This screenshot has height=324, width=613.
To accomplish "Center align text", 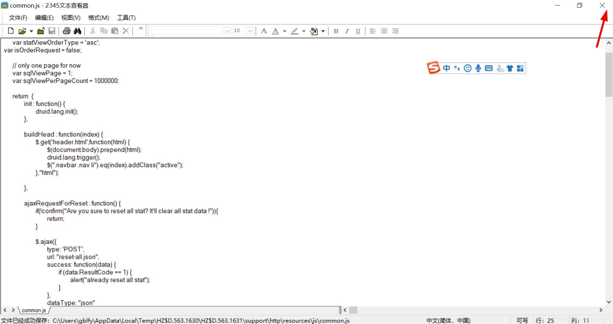I will pyautogui.click(x=384, y=31).
